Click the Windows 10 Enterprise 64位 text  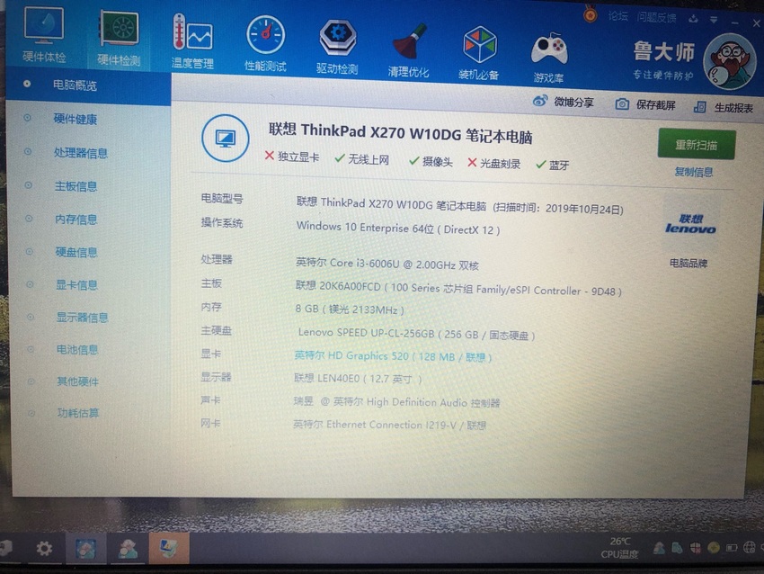[365, 228]
